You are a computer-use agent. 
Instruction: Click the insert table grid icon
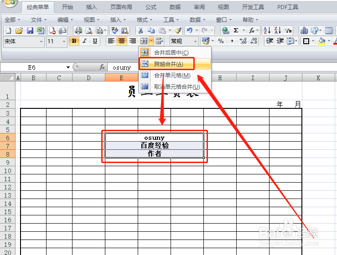click(x=329, y=31)
